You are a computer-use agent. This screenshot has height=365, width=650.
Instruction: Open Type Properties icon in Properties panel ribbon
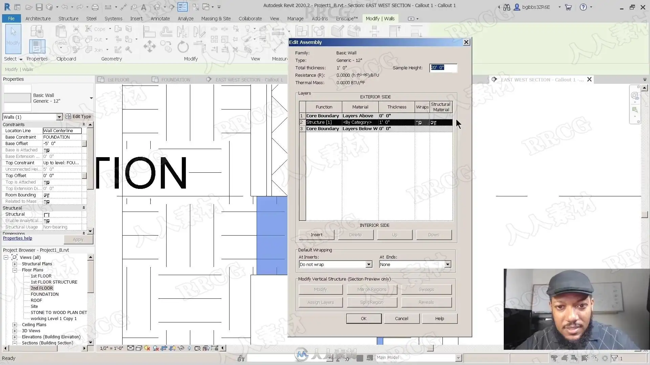(x=37, y=31)
